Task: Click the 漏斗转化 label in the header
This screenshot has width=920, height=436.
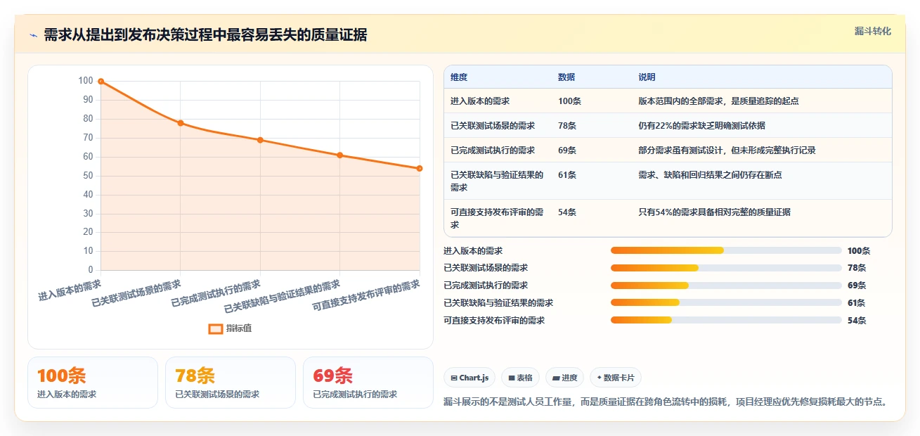Action: point(872,31)
